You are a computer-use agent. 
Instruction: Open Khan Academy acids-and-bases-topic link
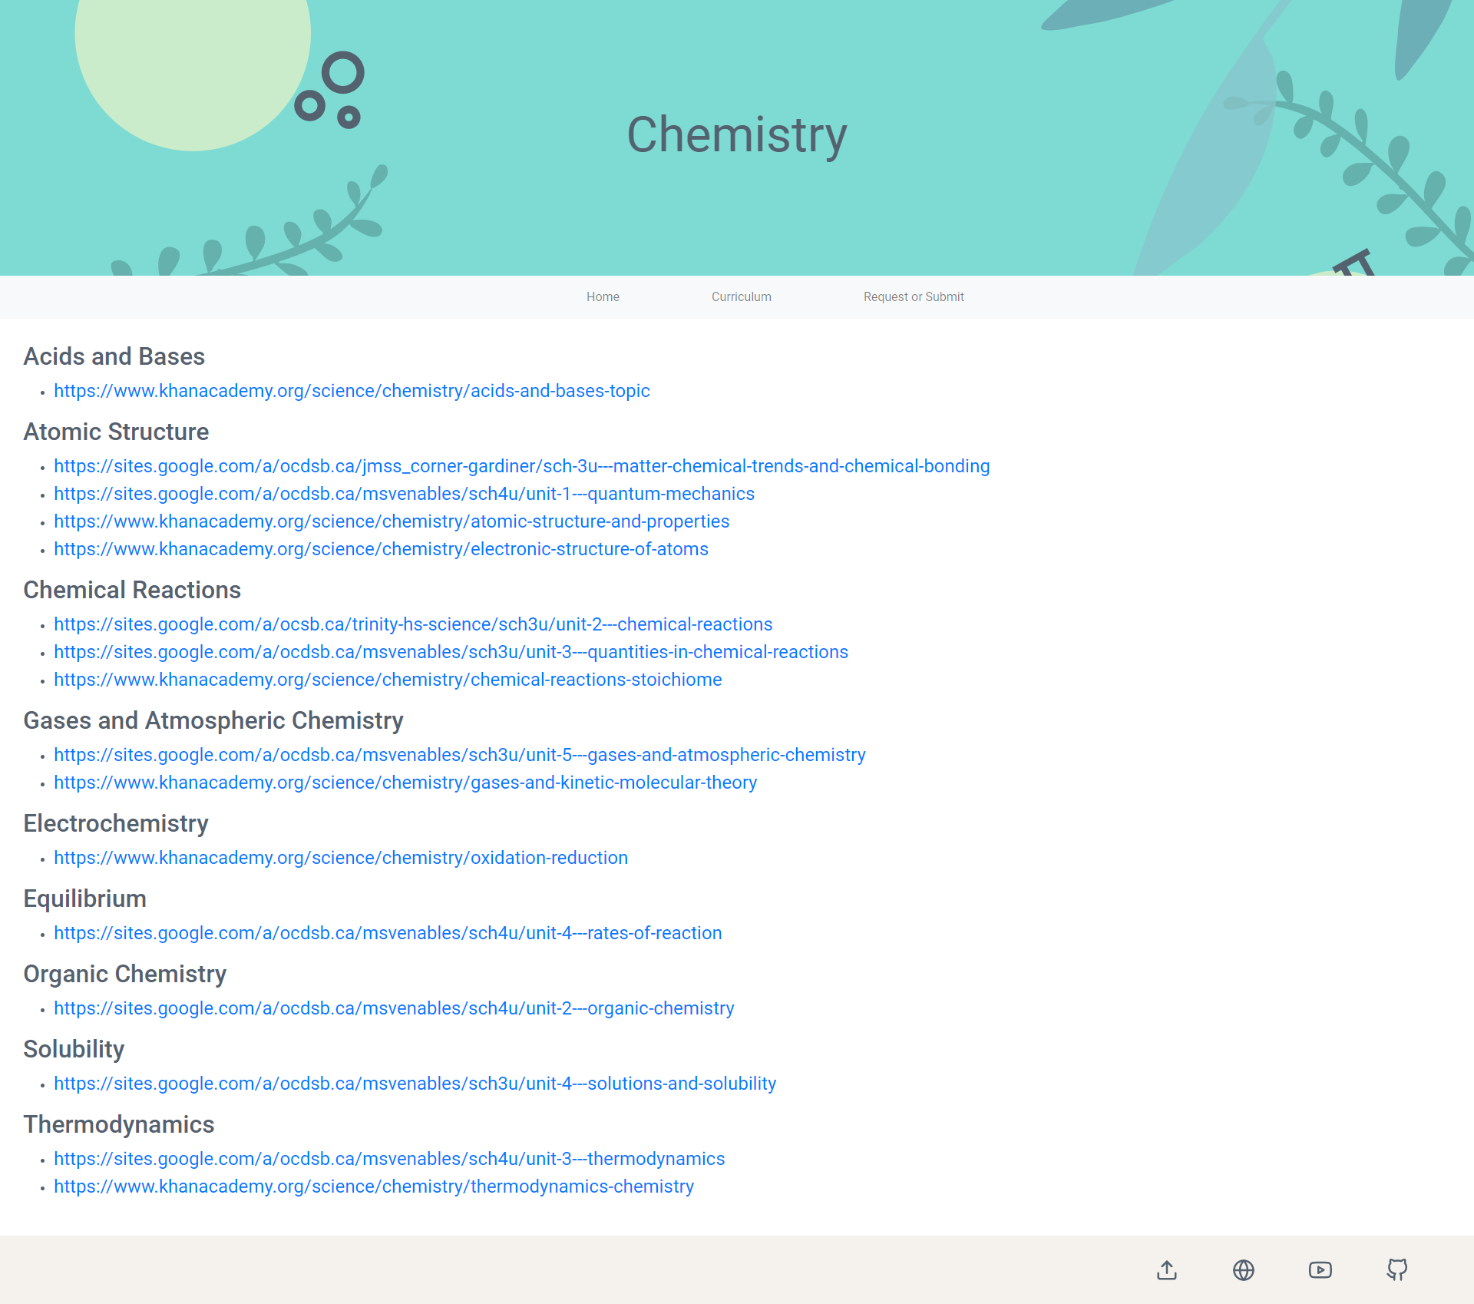pyautogui.click(x=352, y=391)
